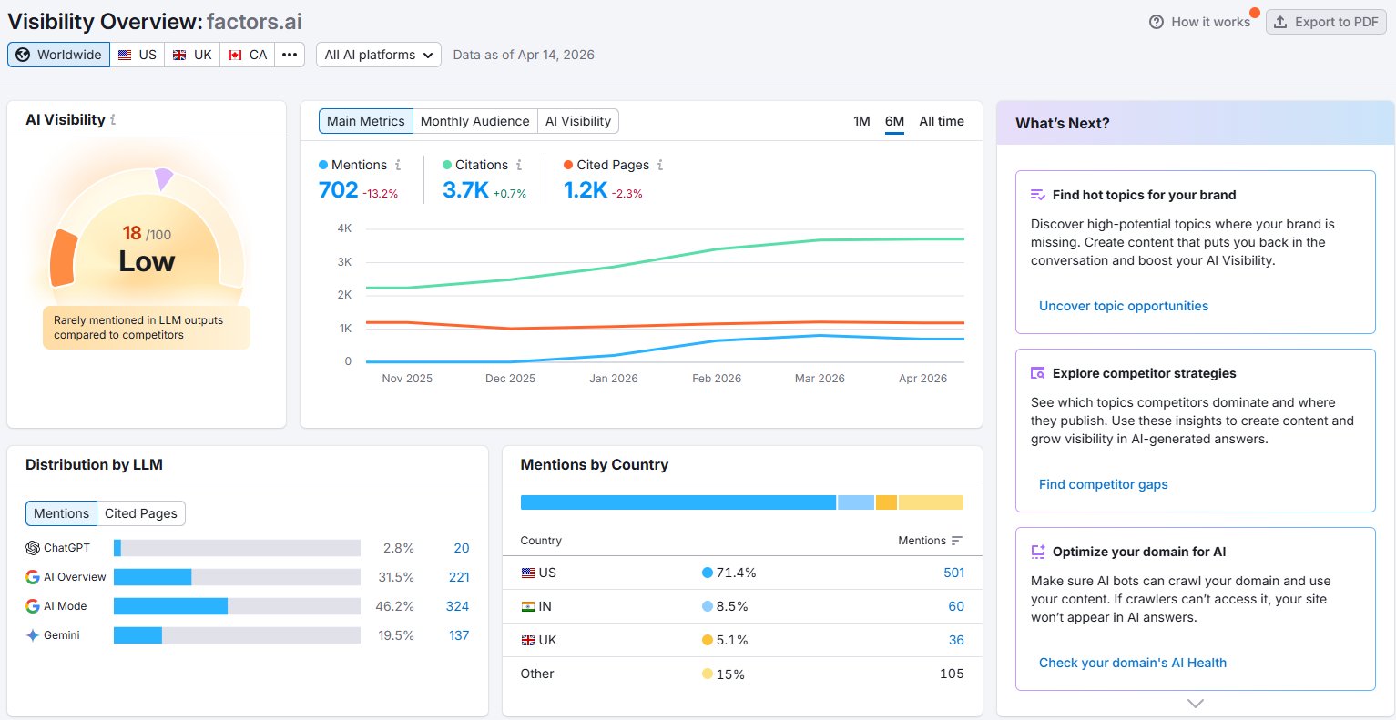
Task: Click the US blue segment of country bar
Action: (678, 502)
